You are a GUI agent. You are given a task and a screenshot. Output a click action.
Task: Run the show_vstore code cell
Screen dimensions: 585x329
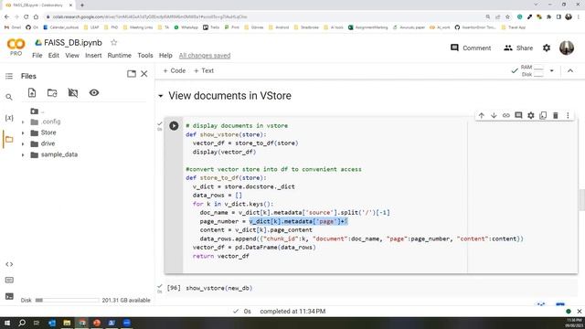tap(174, 126)
